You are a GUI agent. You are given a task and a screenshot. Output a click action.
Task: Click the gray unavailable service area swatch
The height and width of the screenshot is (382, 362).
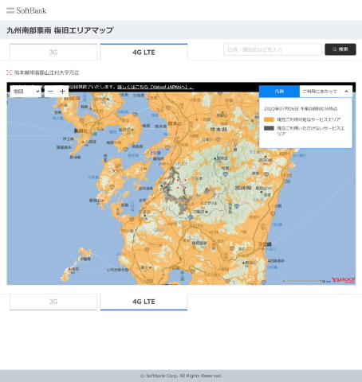click(269, 128)
